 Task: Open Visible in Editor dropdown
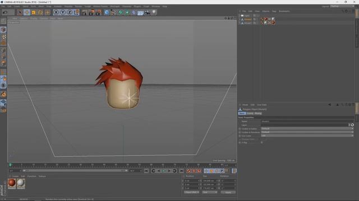pos(307,128)
